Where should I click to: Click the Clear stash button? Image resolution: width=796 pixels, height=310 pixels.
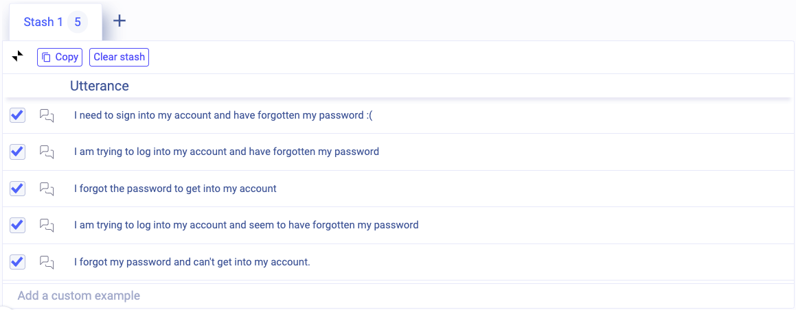point(119,57)
